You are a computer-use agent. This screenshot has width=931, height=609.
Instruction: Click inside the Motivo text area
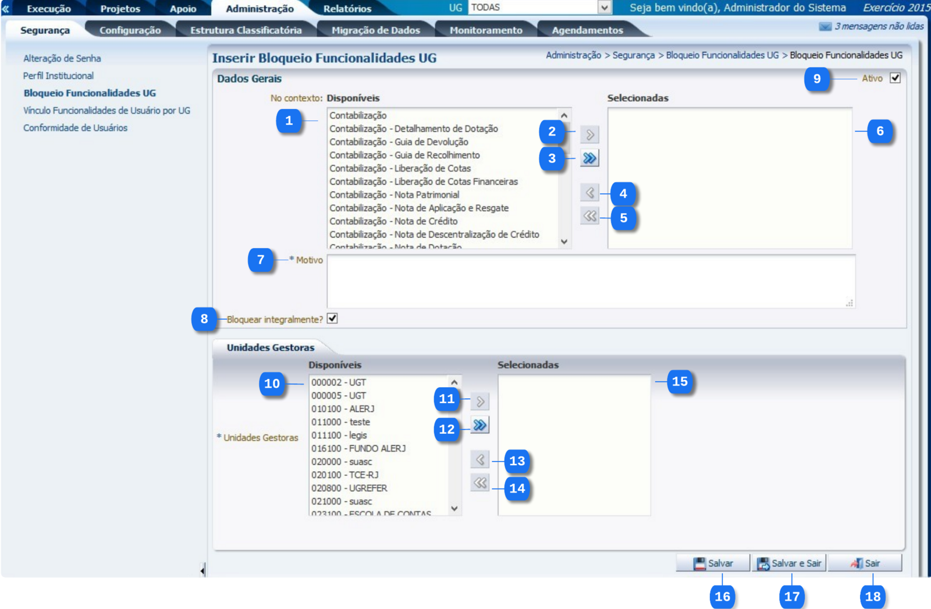590,281
